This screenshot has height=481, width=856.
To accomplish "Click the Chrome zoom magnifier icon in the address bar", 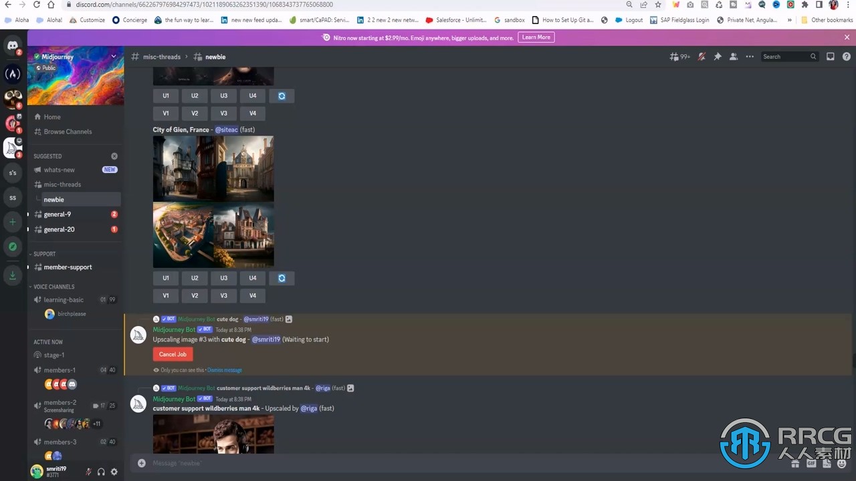I will tap(629, 5).
